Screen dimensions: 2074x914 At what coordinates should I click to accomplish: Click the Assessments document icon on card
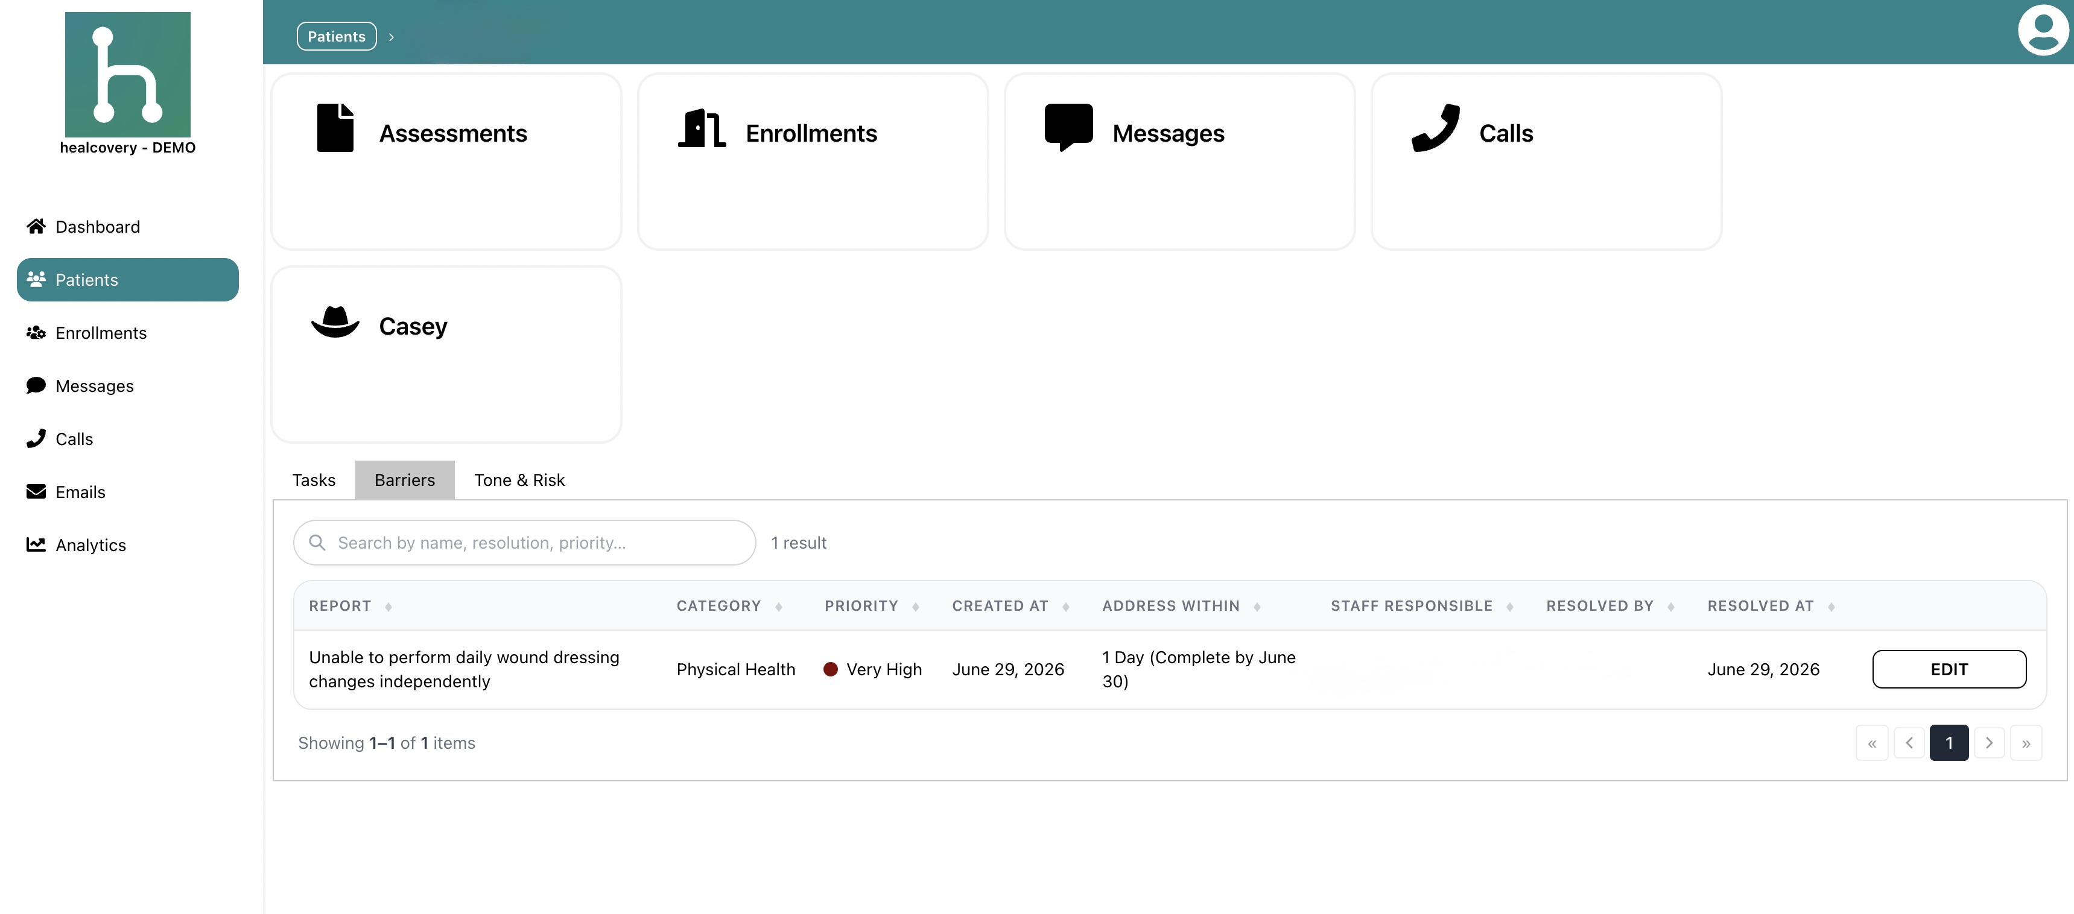(x=335, y=128)
